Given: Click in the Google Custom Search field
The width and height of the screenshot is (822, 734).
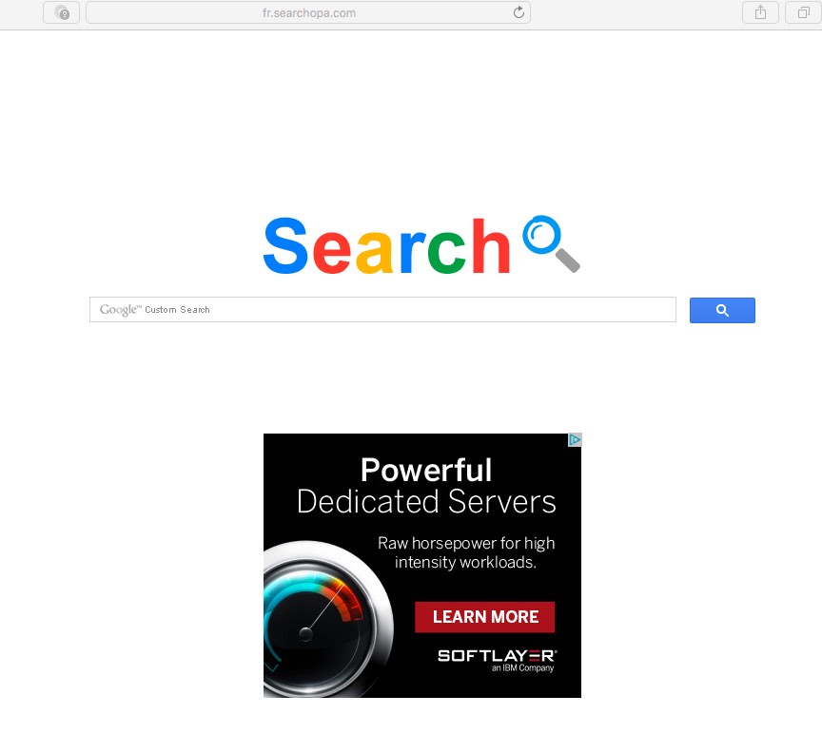Looking at the screenshot, I should tap(382, 310).
